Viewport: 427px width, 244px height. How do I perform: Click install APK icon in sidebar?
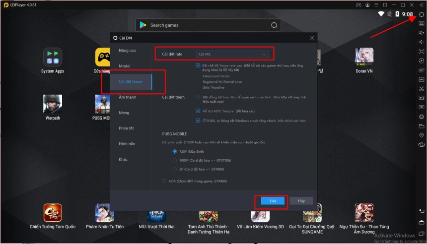(421, 79)
